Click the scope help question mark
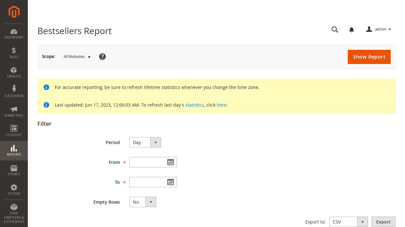405x227 pixels. coord(102,56)
